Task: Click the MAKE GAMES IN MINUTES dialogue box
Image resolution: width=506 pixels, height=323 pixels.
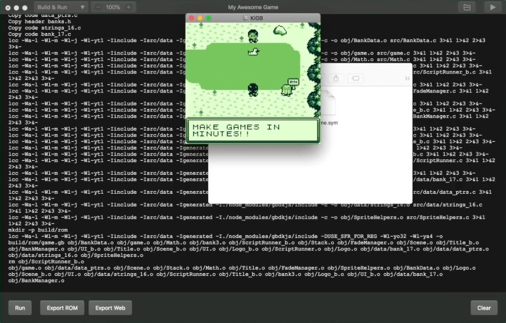Action: click(252, 131)
